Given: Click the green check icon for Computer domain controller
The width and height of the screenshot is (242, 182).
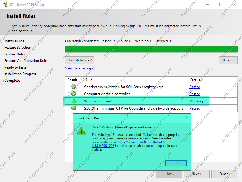Looking at the screenshot, I should 74,94.
